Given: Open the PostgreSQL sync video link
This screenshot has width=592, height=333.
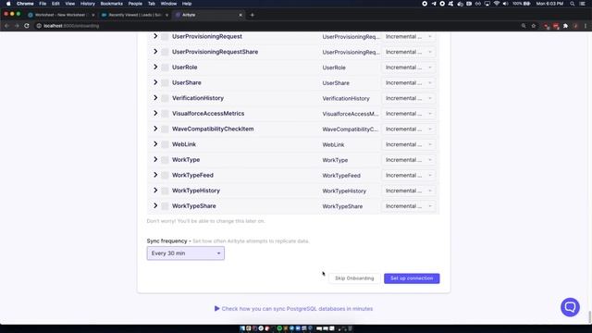Looking at the screenshot, I should click(293, 308).
